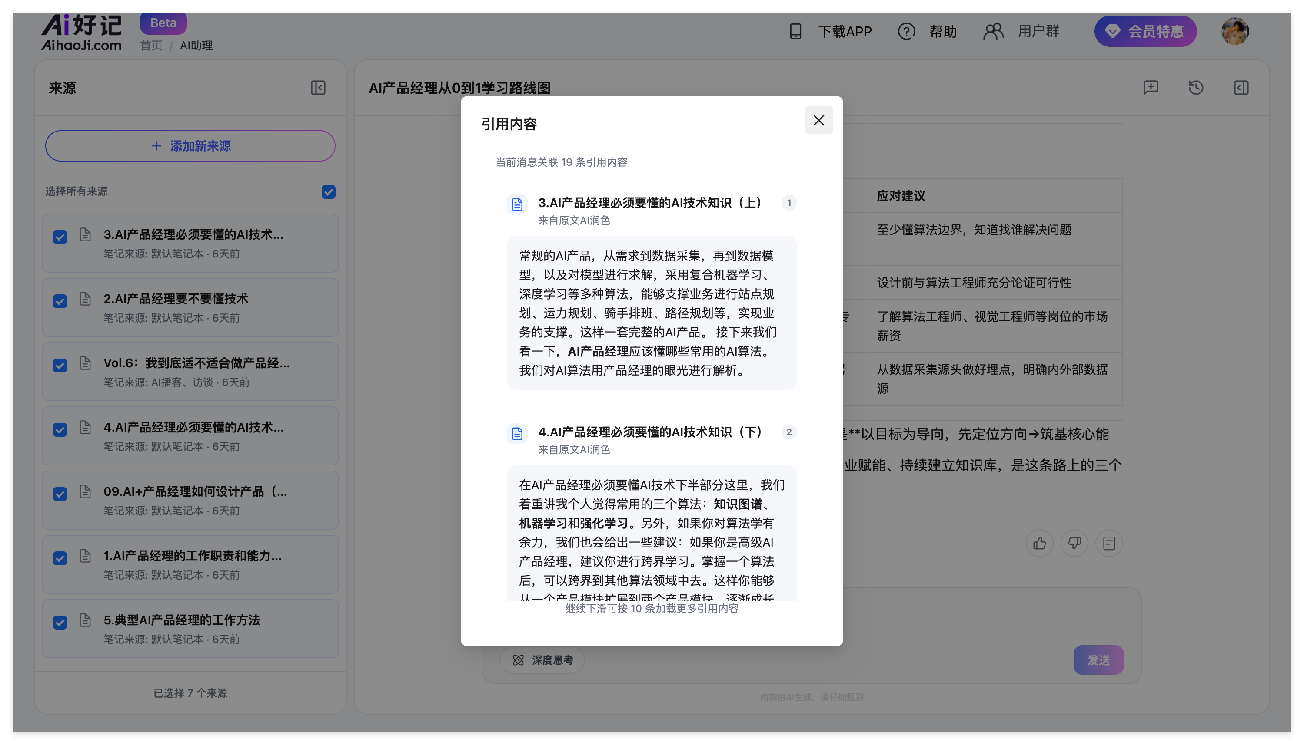Click chat title AI产品经理从0到1学习路线图

pos(459,88)
